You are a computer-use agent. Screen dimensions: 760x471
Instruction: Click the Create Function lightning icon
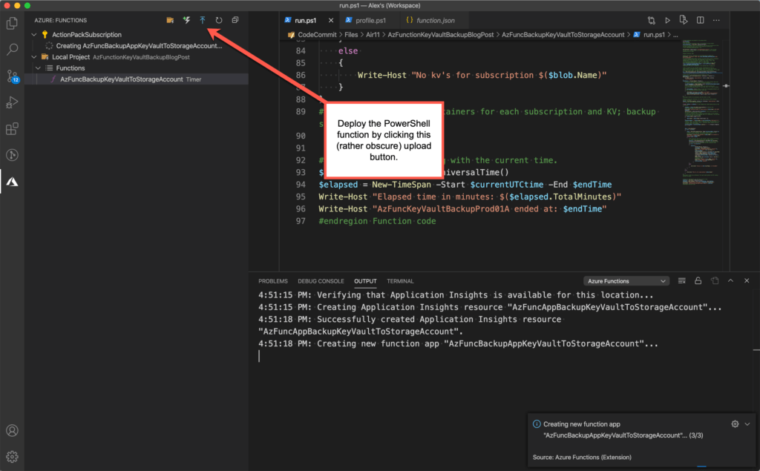click(186, 20)
